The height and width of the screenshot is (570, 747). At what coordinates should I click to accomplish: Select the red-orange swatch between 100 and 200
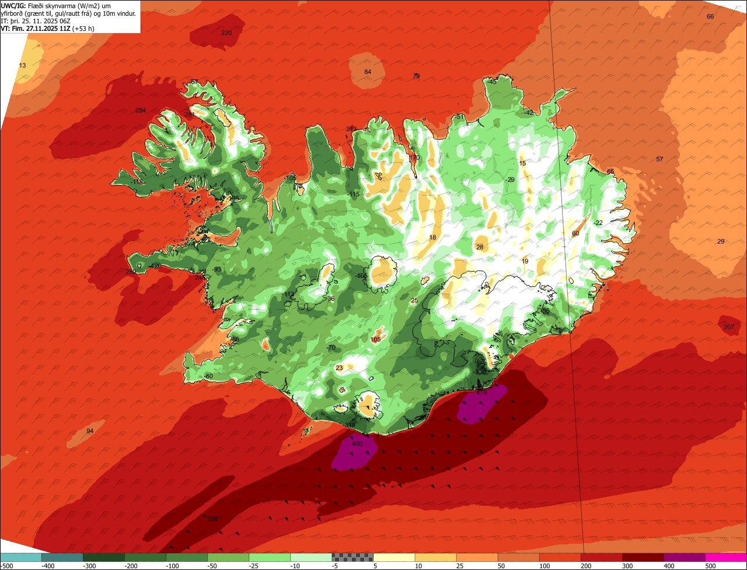[560, 557]
